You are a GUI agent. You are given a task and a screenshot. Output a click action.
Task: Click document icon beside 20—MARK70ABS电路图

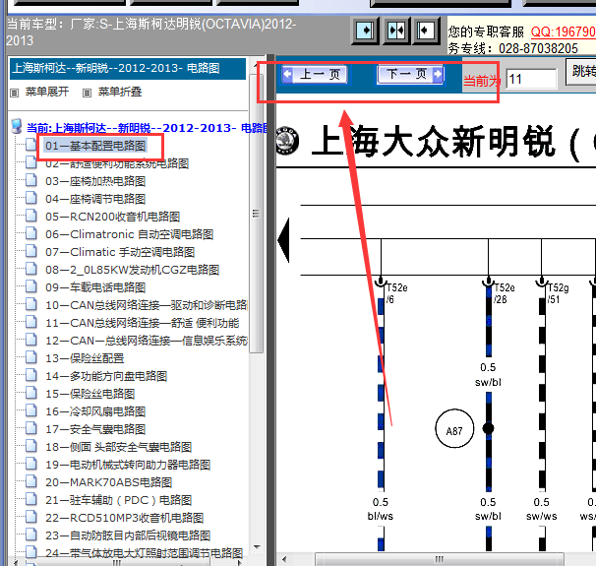click(x=31, y=480)
